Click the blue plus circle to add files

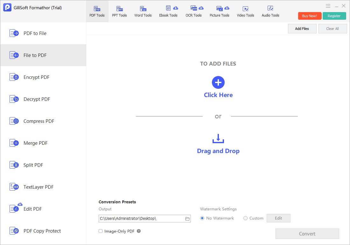(218, 82)
